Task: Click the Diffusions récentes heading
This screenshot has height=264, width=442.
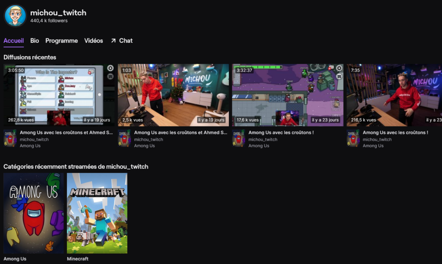Action: click(30, 57)
